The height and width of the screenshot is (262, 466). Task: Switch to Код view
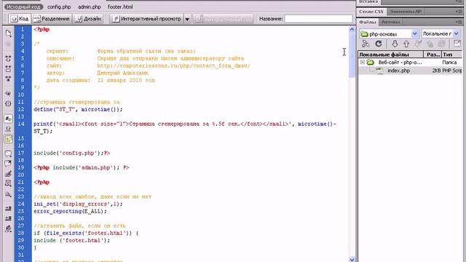point(20,19)
